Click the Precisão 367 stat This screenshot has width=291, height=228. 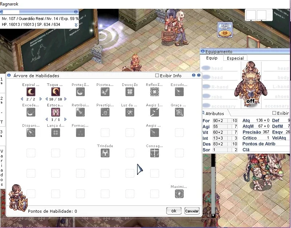click(256, 132)
